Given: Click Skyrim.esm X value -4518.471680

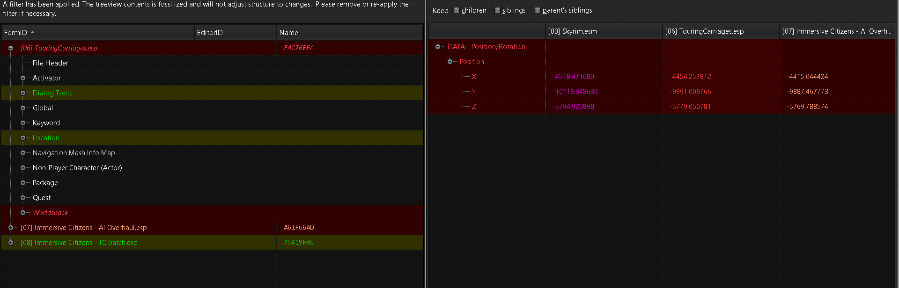Looking at the screenshot, I should (x=573, y=77).
